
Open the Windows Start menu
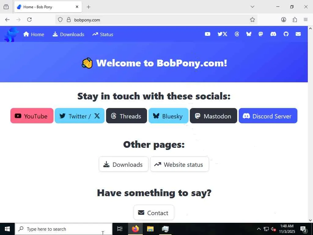tap(7, 229)
